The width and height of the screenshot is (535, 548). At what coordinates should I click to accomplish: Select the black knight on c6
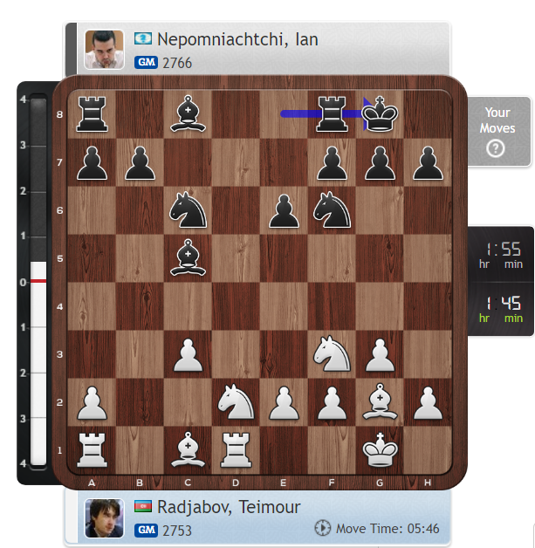188,209
